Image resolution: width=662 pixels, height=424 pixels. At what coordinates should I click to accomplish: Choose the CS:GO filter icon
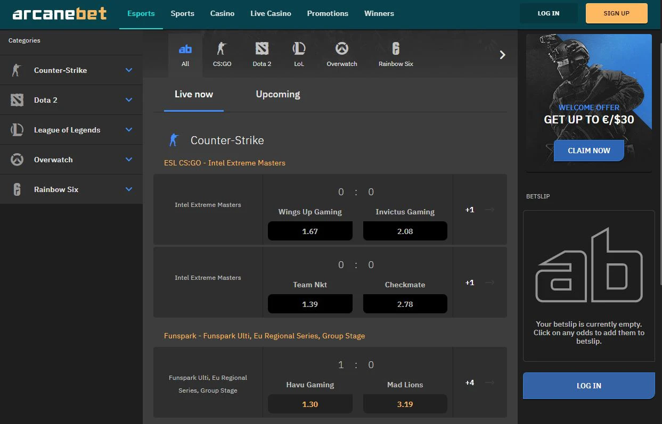(x=222, y=49)
